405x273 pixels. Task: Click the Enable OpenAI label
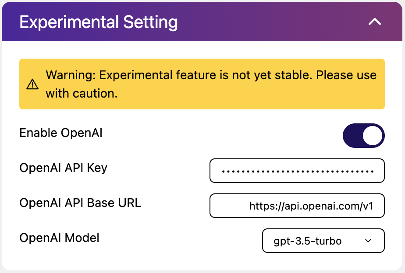tap(61, 133)
